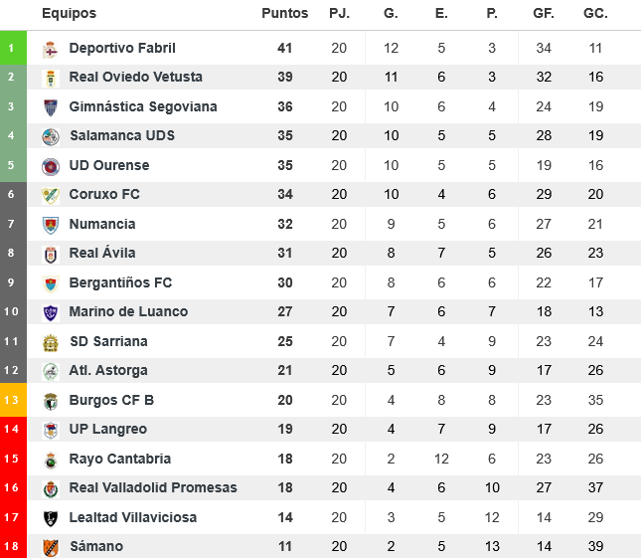
Task: Click the Real Valladolid Promesas crest icon
Action: (x=51, y=488)
